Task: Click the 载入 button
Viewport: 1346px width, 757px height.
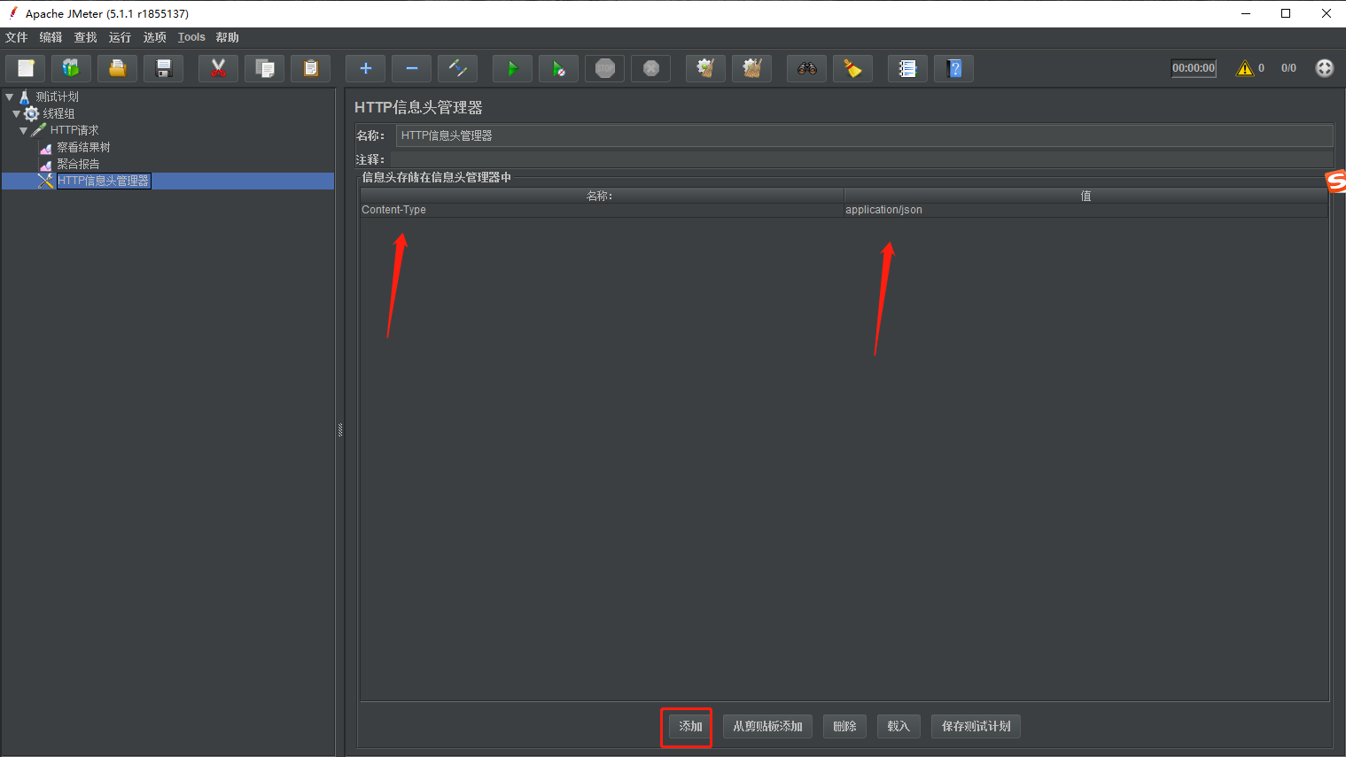Action: coord(899,726)
